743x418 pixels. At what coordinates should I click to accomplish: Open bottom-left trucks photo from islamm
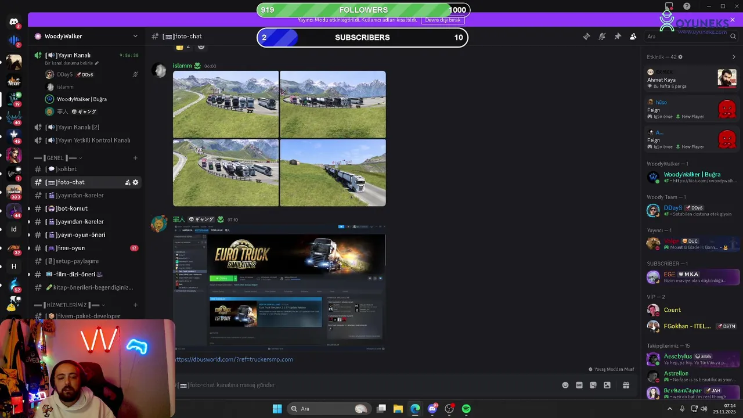[x=226, y=172]
